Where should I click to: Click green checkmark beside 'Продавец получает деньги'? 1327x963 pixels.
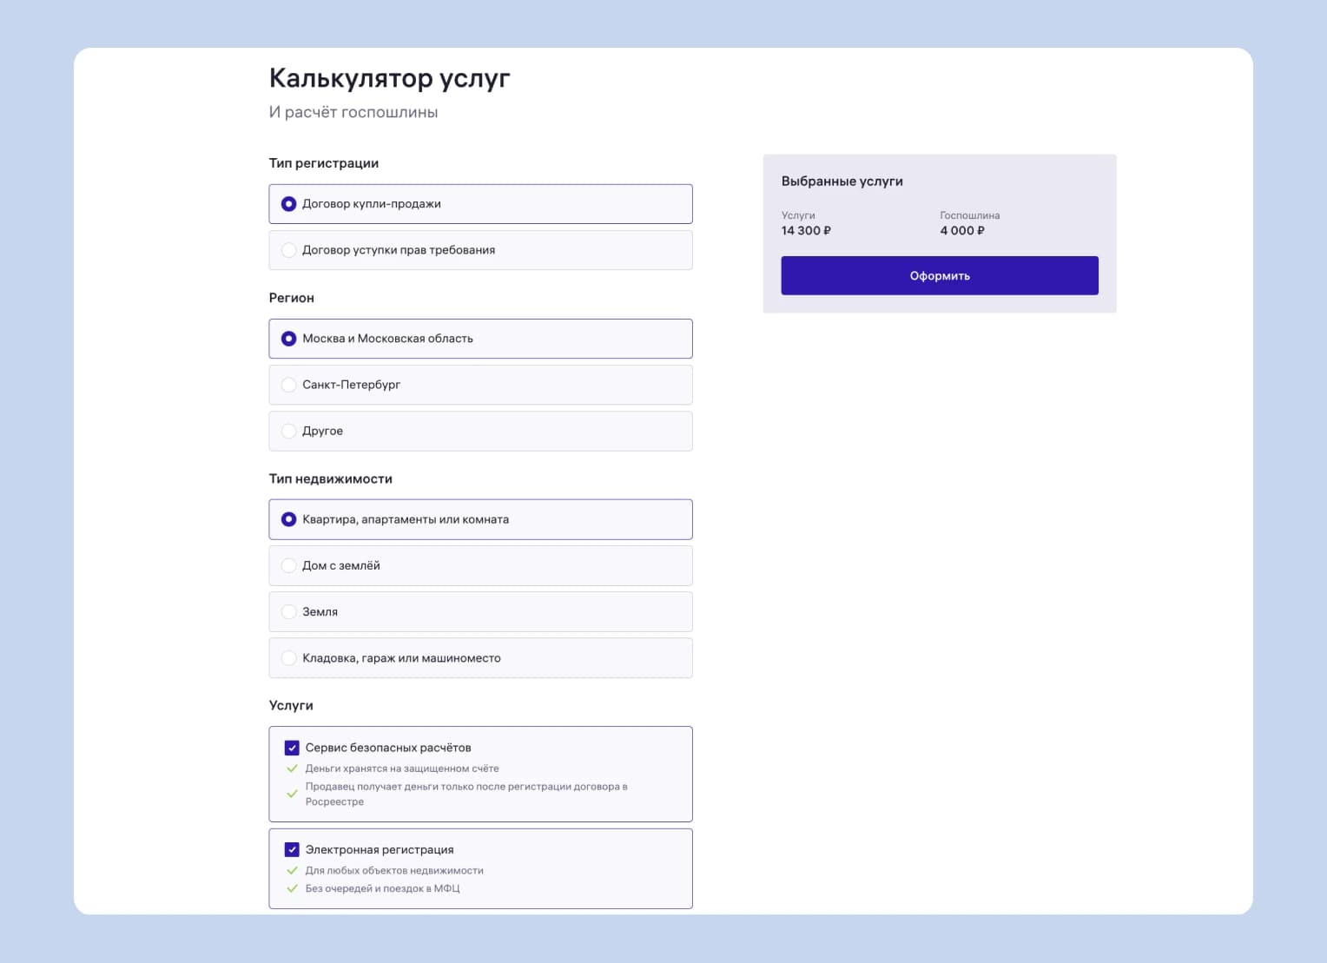292,794
